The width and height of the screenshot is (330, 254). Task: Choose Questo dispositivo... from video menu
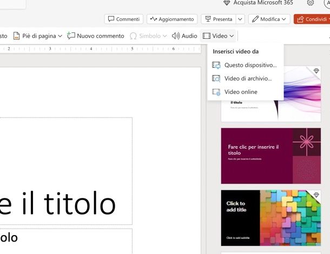246,65
